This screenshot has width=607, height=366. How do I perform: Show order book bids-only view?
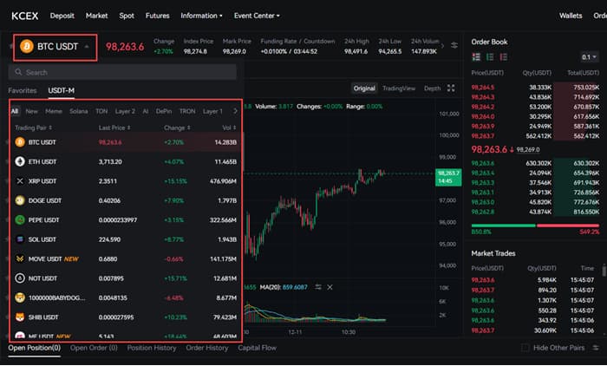pyautogui.click(x=490, y=57)
